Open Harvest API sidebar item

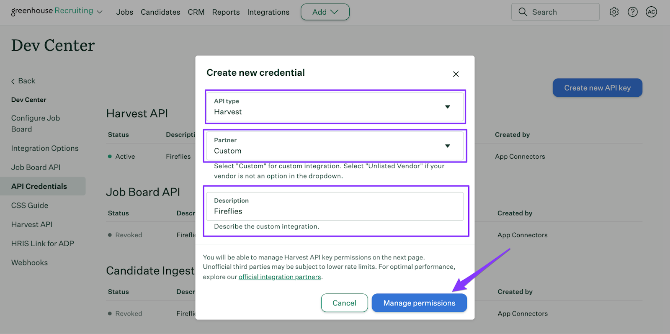(x=32, y=224)
